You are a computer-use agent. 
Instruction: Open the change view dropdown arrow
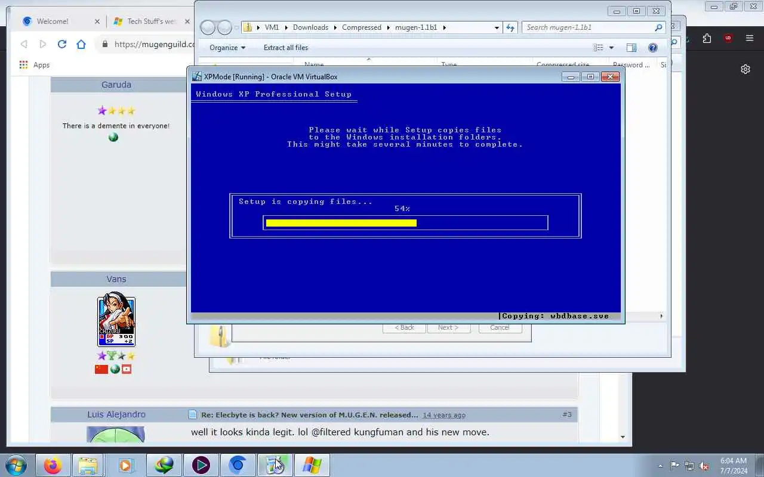pyautogui.click(x=611, y=48)
